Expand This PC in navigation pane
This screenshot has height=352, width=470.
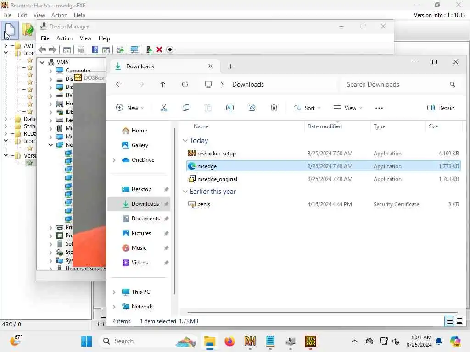tap(114, 292)
